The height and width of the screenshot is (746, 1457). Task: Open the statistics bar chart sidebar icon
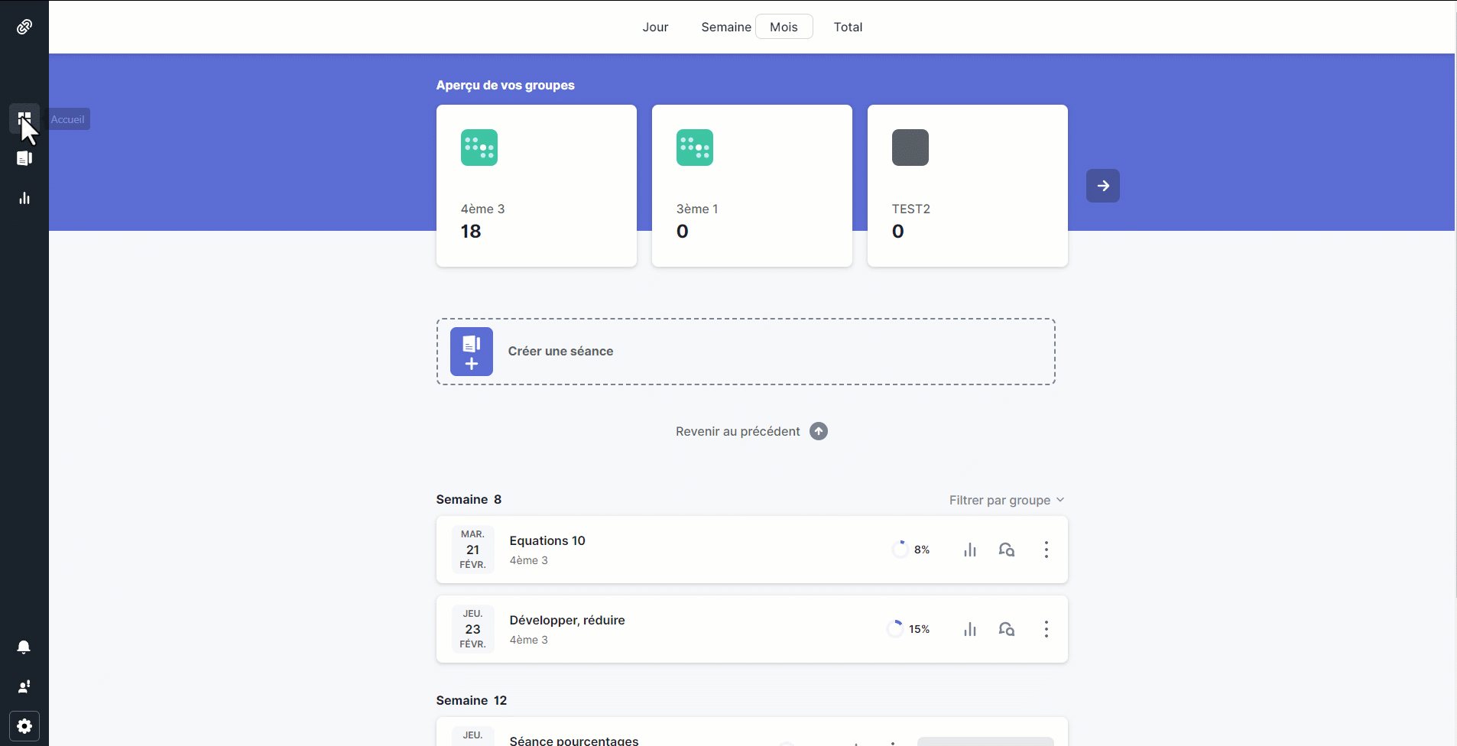[24, 198]
